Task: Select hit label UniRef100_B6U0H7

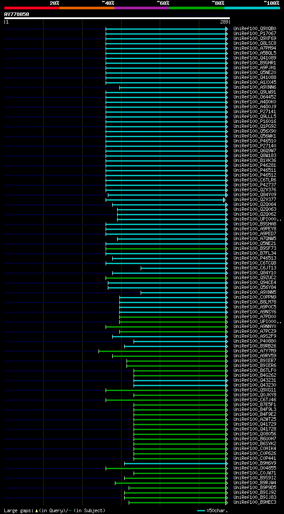Action: point(255,439)
